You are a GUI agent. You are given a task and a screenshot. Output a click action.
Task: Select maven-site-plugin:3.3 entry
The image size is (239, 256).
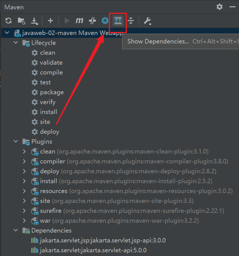pos(117,201)
